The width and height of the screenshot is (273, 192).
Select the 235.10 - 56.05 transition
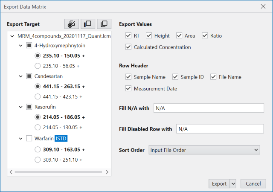pos(38,66)
